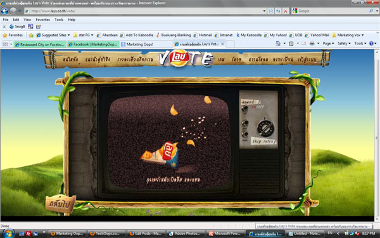Click the FileZilla quick launch icon
The width and height of the screenshot is (380, 238).
click(x=28, y=234)
